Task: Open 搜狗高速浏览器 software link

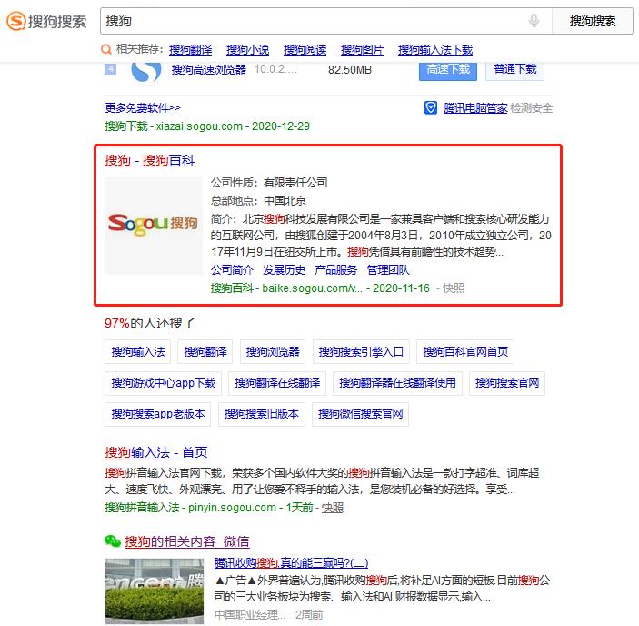Action: pyautogui.click(x=209, y=70)
